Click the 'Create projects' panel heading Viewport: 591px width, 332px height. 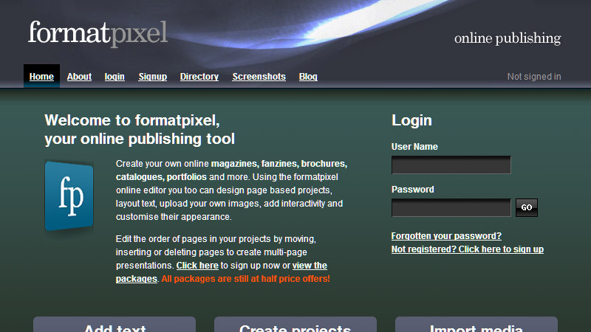click(x=295, y=328)
